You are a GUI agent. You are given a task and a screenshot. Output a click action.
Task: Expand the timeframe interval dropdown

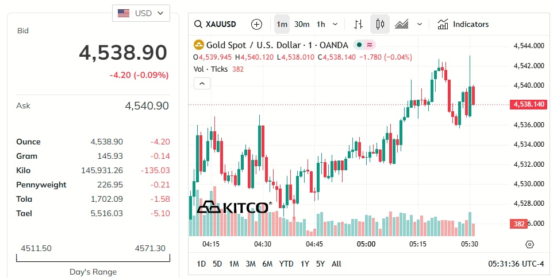pyautogui.click(x=335, y=24)
